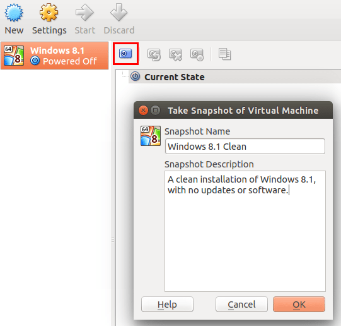Screen dimensions: 341x326
Task: Click the Take Snapshot dialog title bar
Action: pos(233,111)
